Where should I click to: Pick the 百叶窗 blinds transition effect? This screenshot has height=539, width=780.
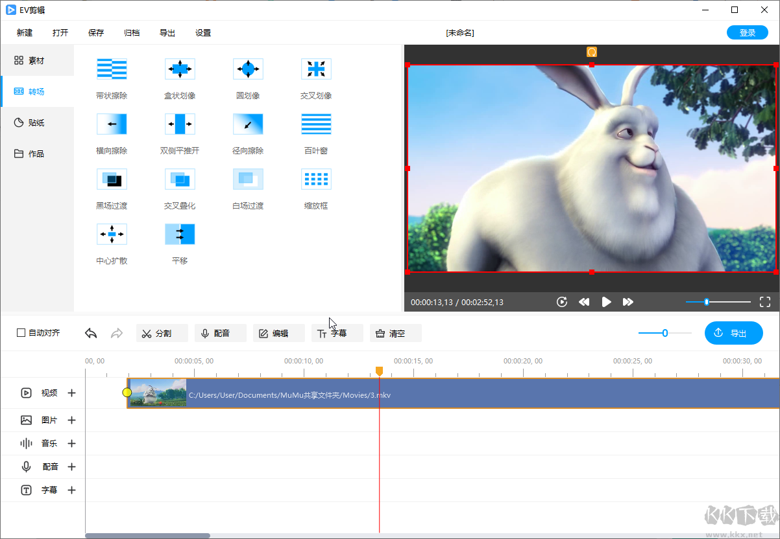pos(316,124)
